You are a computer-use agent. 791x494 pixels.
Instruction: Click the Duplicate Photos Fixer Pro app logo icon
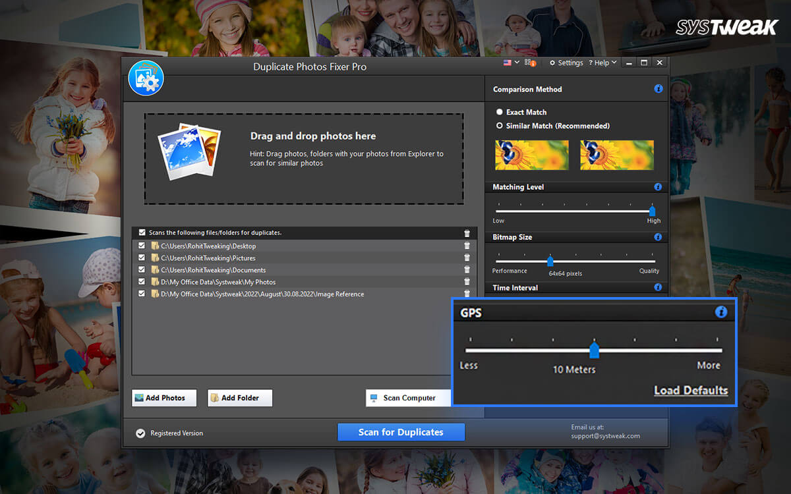[x=146, y=78]
